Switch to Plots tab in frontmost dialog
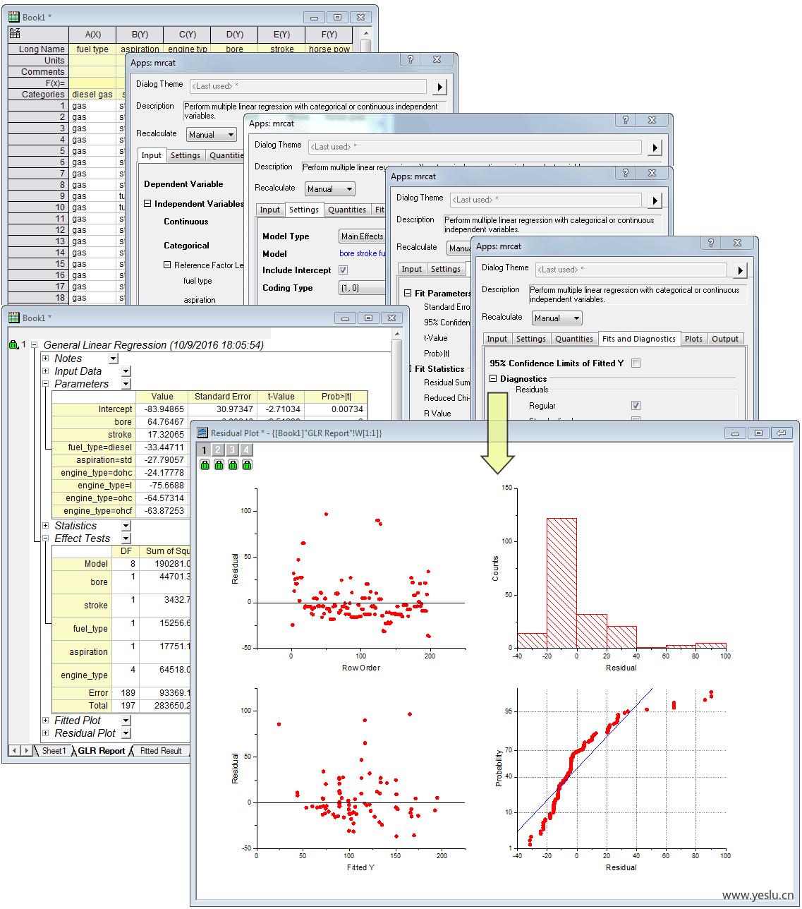 click(x=693, y=339)
